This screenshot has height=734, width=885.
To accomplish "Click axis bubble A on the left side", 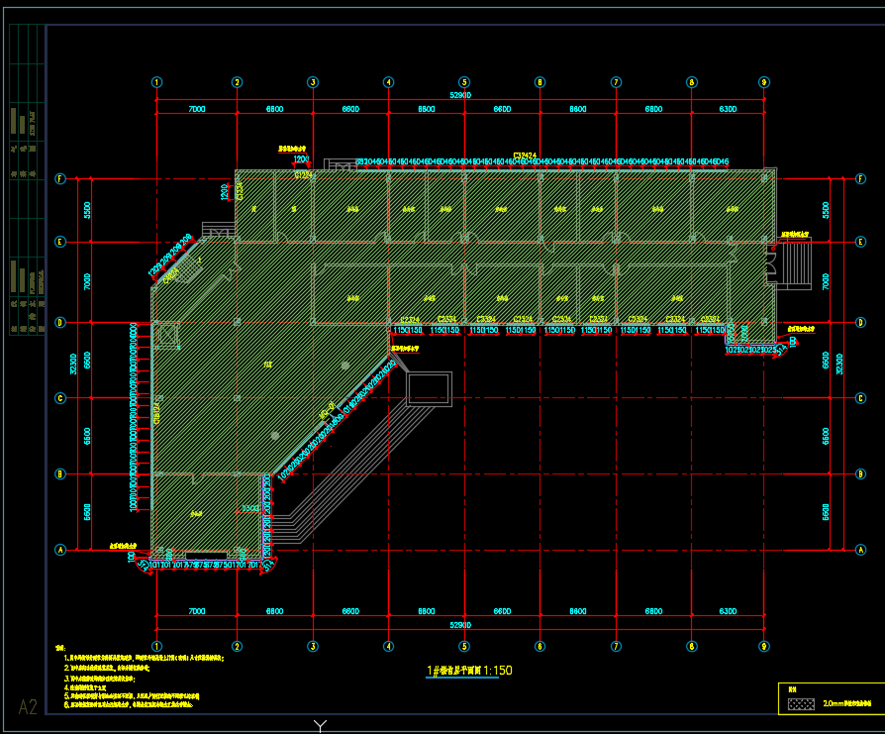I will [60, 550].
